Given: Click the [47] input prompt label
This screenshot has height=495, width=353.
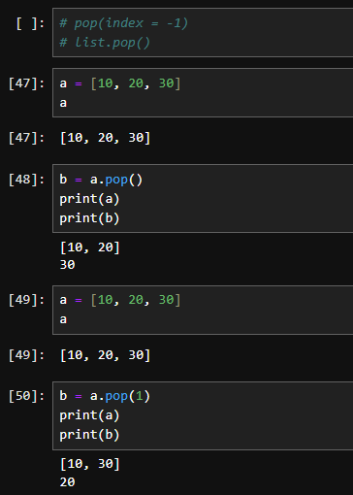Looking at the screenshot, I should point(26,83).
